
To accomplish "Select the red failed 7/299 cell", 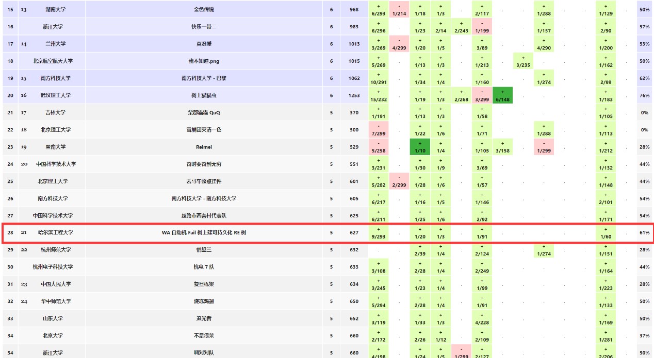I will pyautogui.click(x=379, y=130).
